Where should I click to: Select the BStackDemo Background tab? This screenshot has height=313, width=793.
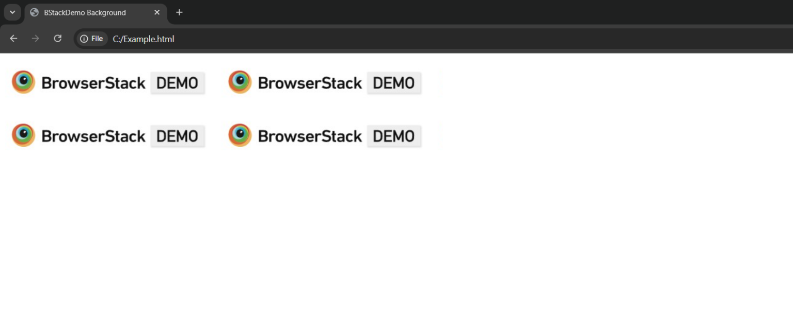tap(85, 12)
